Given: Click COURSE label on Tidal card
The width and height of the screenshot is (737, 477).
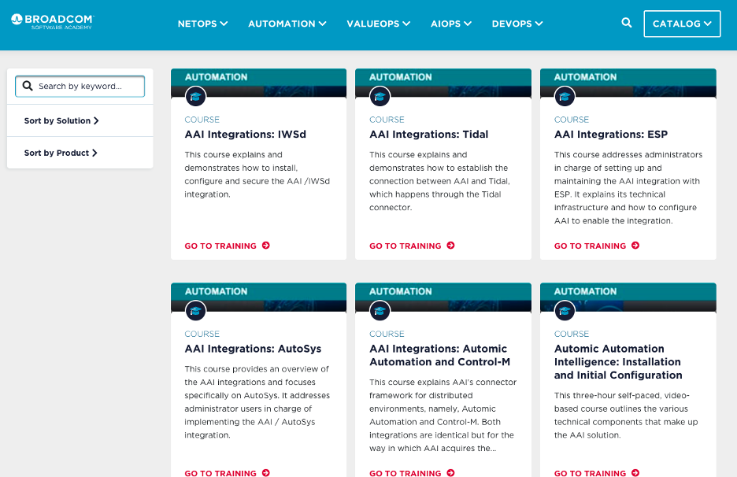Looking at the screenshot, I should tap(387, 120).
